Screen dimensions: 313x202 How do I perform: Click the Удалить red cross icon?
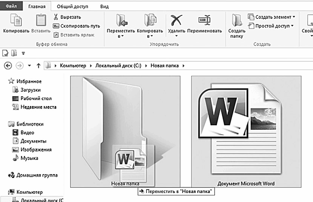tap(176, 20)
